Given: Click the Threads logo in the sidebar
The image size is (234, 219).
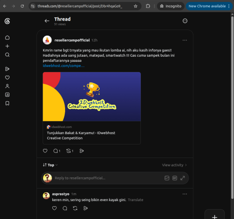Looking at the screenshot, I should point(7,21).
